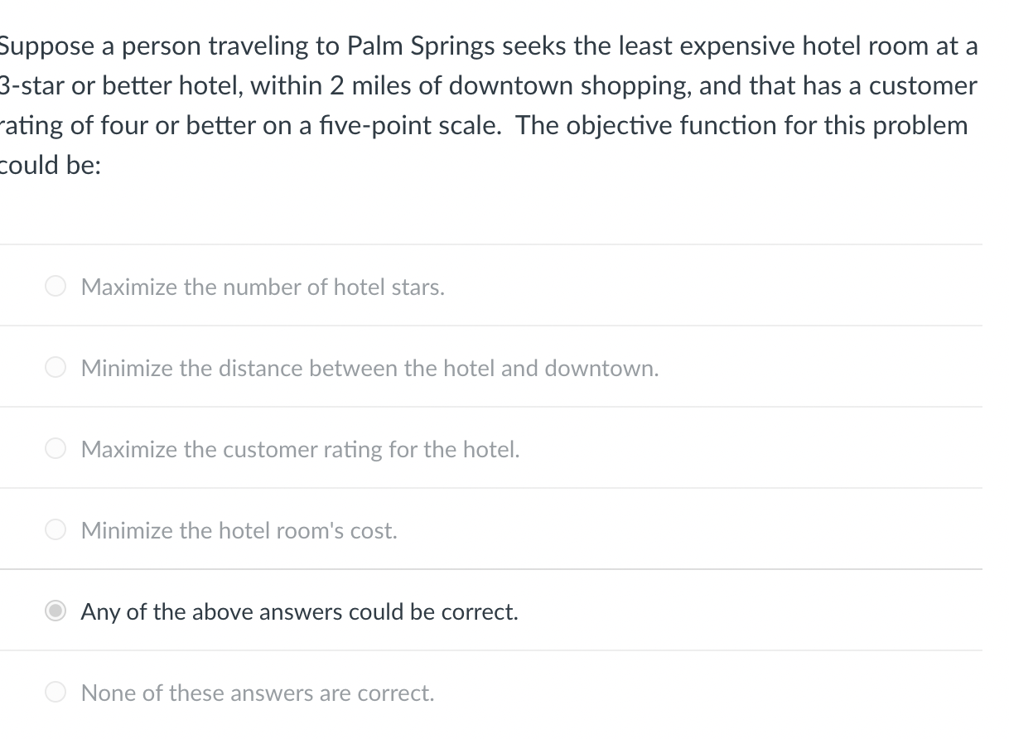Select 'Minimize the distance between the hotel and downtown'

pos(56,367)
